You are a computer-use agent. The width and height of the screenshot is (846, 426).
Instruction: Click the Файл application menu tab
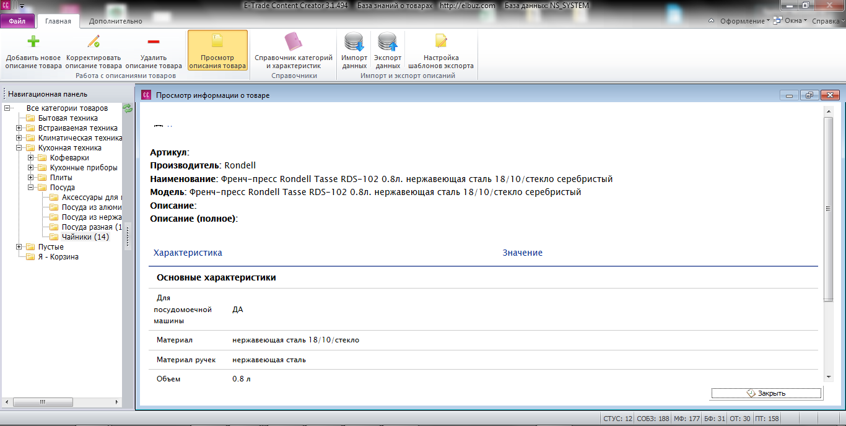pos(17,21)
